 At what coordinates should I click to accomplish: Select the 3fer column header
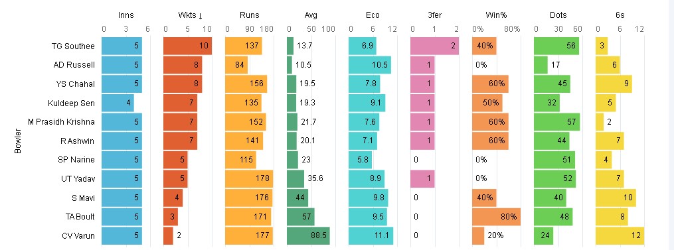pyautogui.click(x=434, y=15)
